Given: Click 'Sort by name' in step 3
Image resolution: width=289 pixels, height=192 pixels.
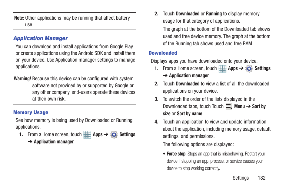Looking at the screenshot, I should point(190,114).
